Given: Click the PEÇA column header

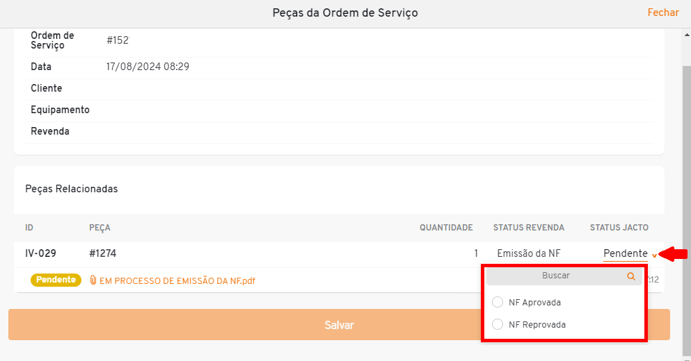Looking at the screenshot, I should coord(100,228).
